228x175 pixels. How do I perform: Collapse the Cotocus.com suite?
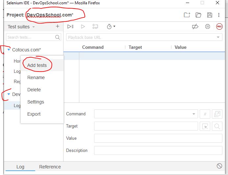pyautogui.click(x=9, y=50)
